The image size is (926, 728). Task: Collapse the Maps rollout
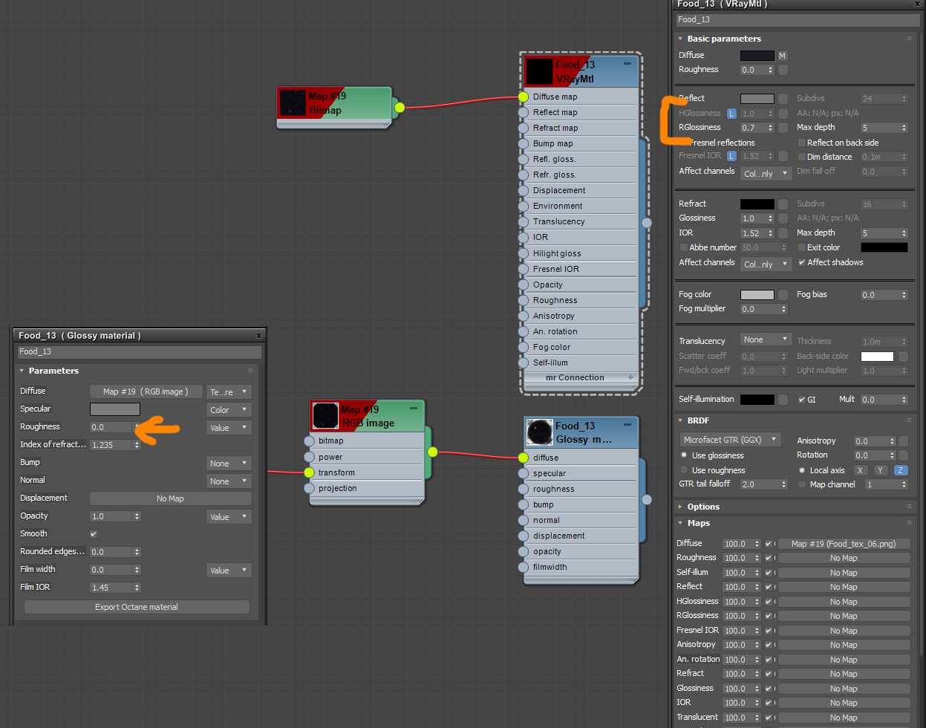click(x=681, y=523)
